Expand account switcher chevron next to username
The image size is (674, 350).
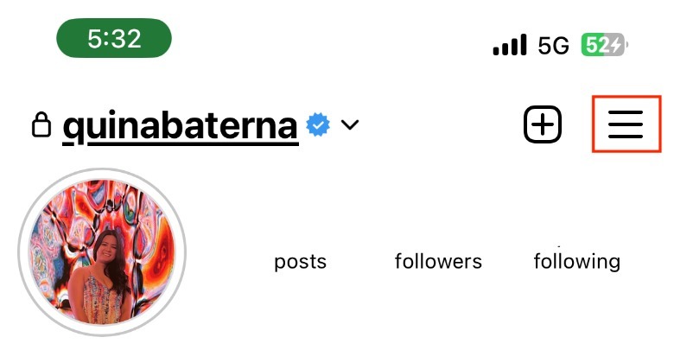(349, 124)
